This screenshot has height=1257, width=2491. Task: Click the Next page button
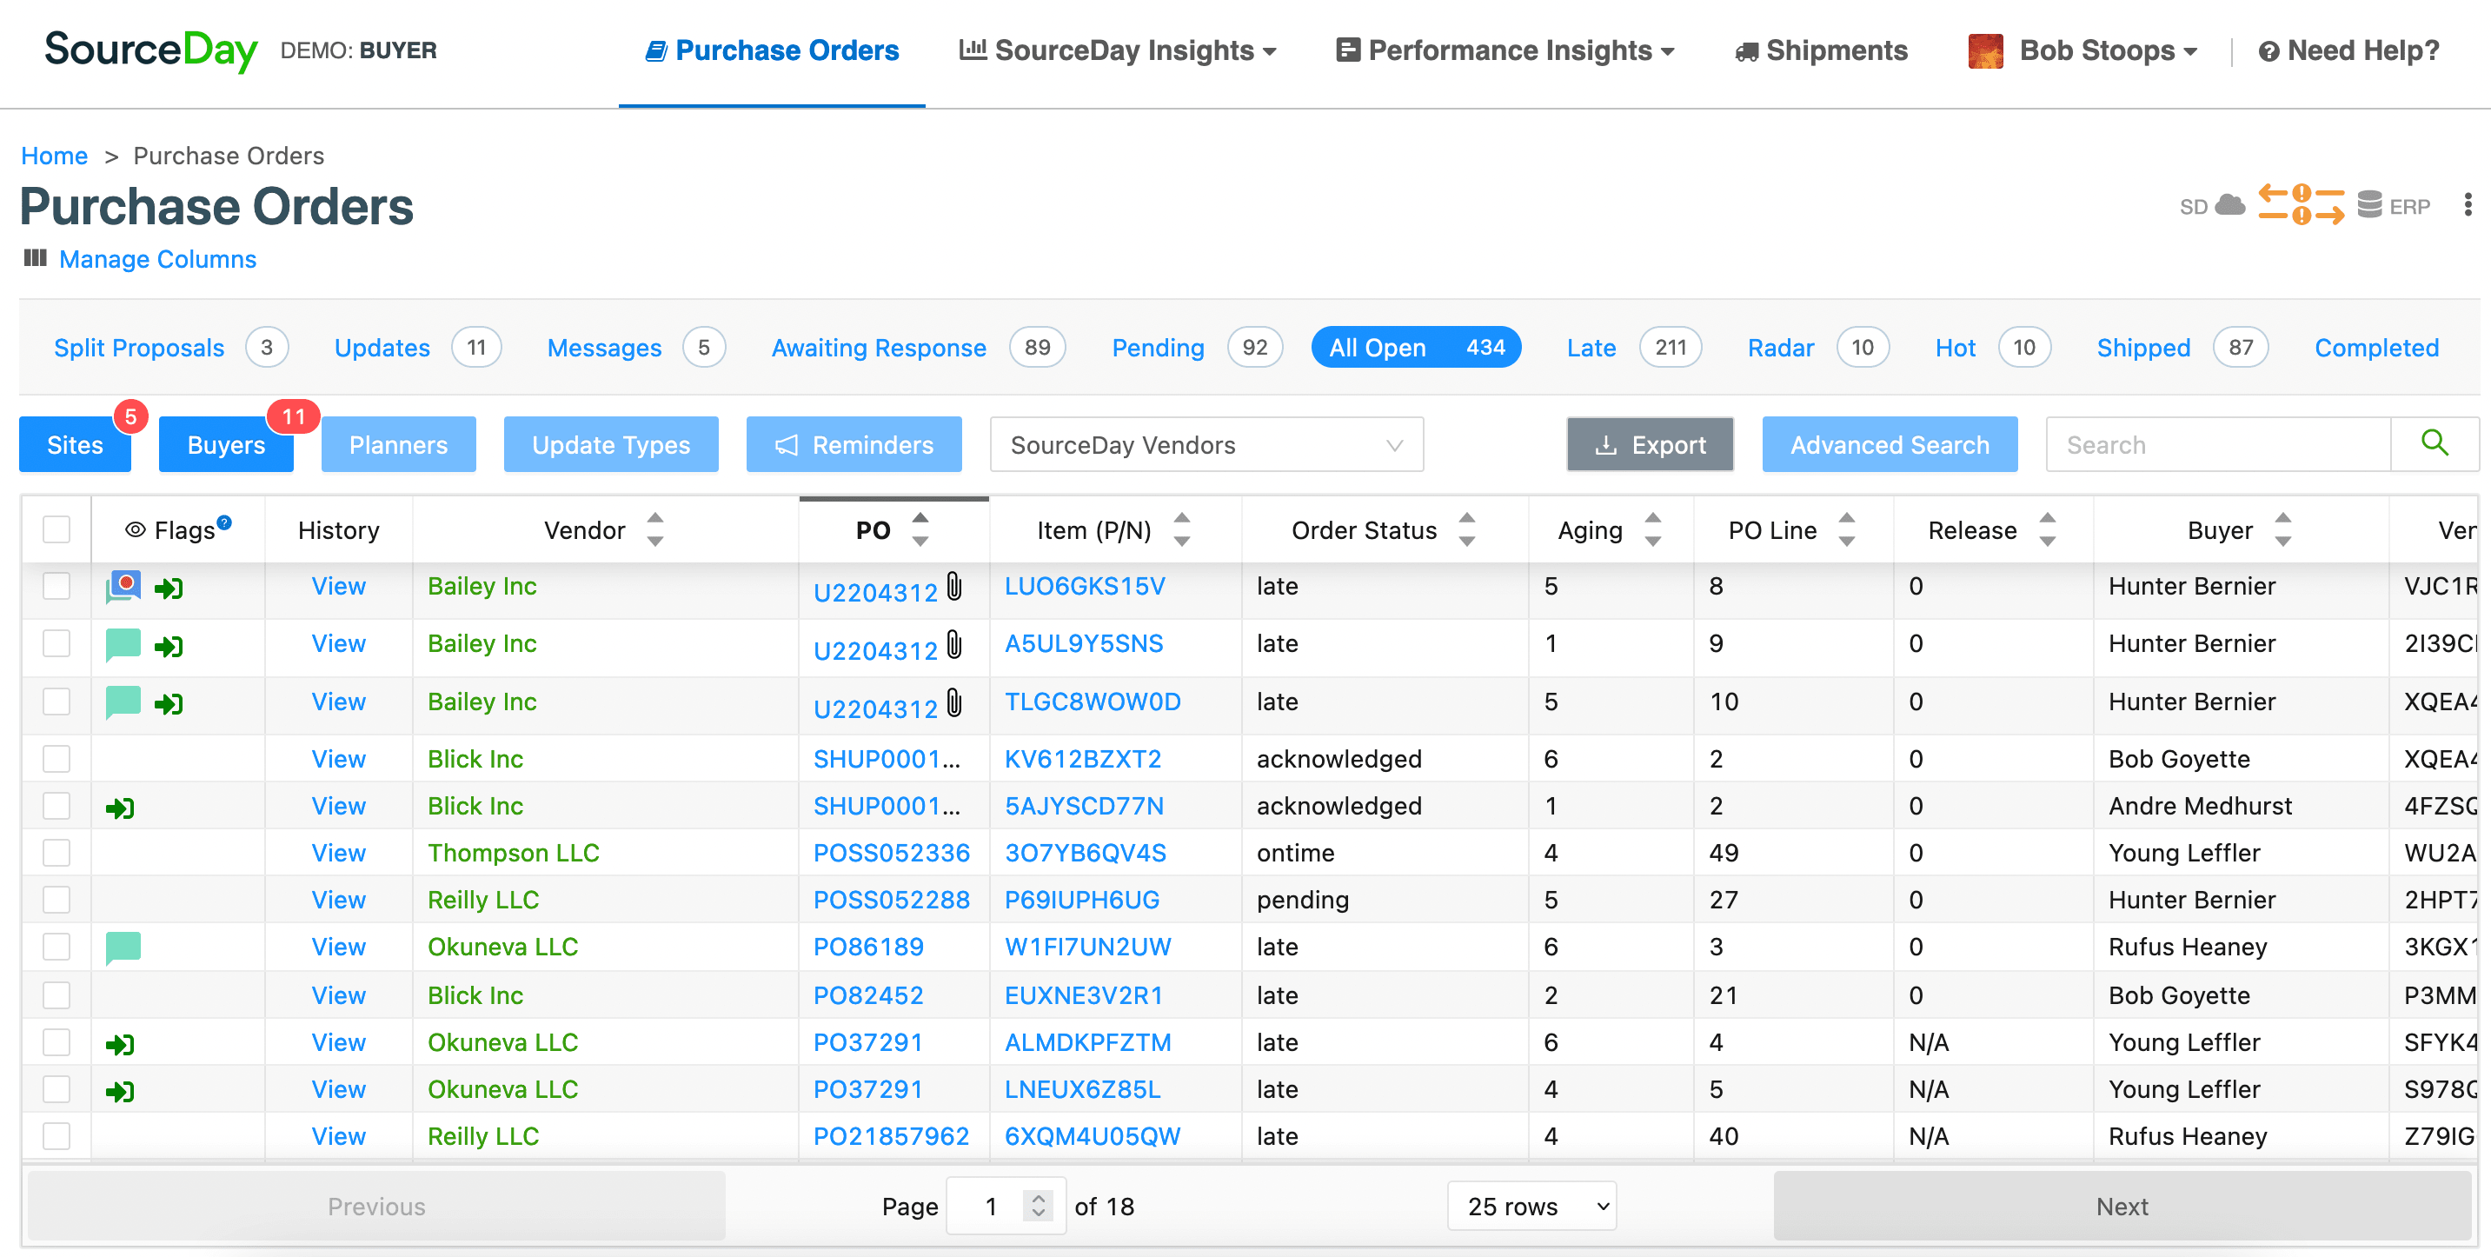(x=2122, y=1206)
